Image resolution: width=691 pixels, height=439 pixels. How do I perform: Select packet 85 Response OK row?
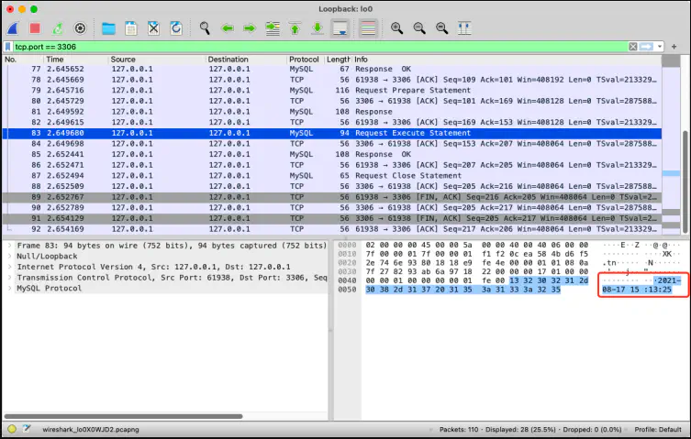[x=332, y=155]
